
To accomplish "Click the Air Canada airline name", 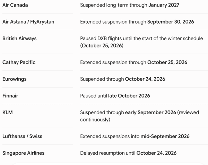I will tap(15, 5).
